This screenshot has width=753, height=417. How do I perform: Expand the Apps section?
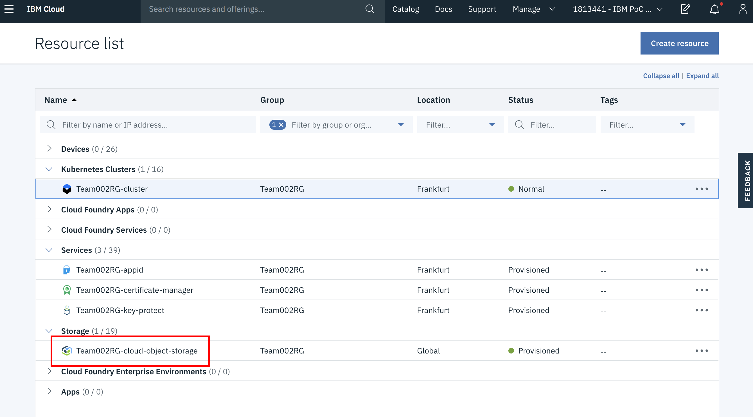49,391
